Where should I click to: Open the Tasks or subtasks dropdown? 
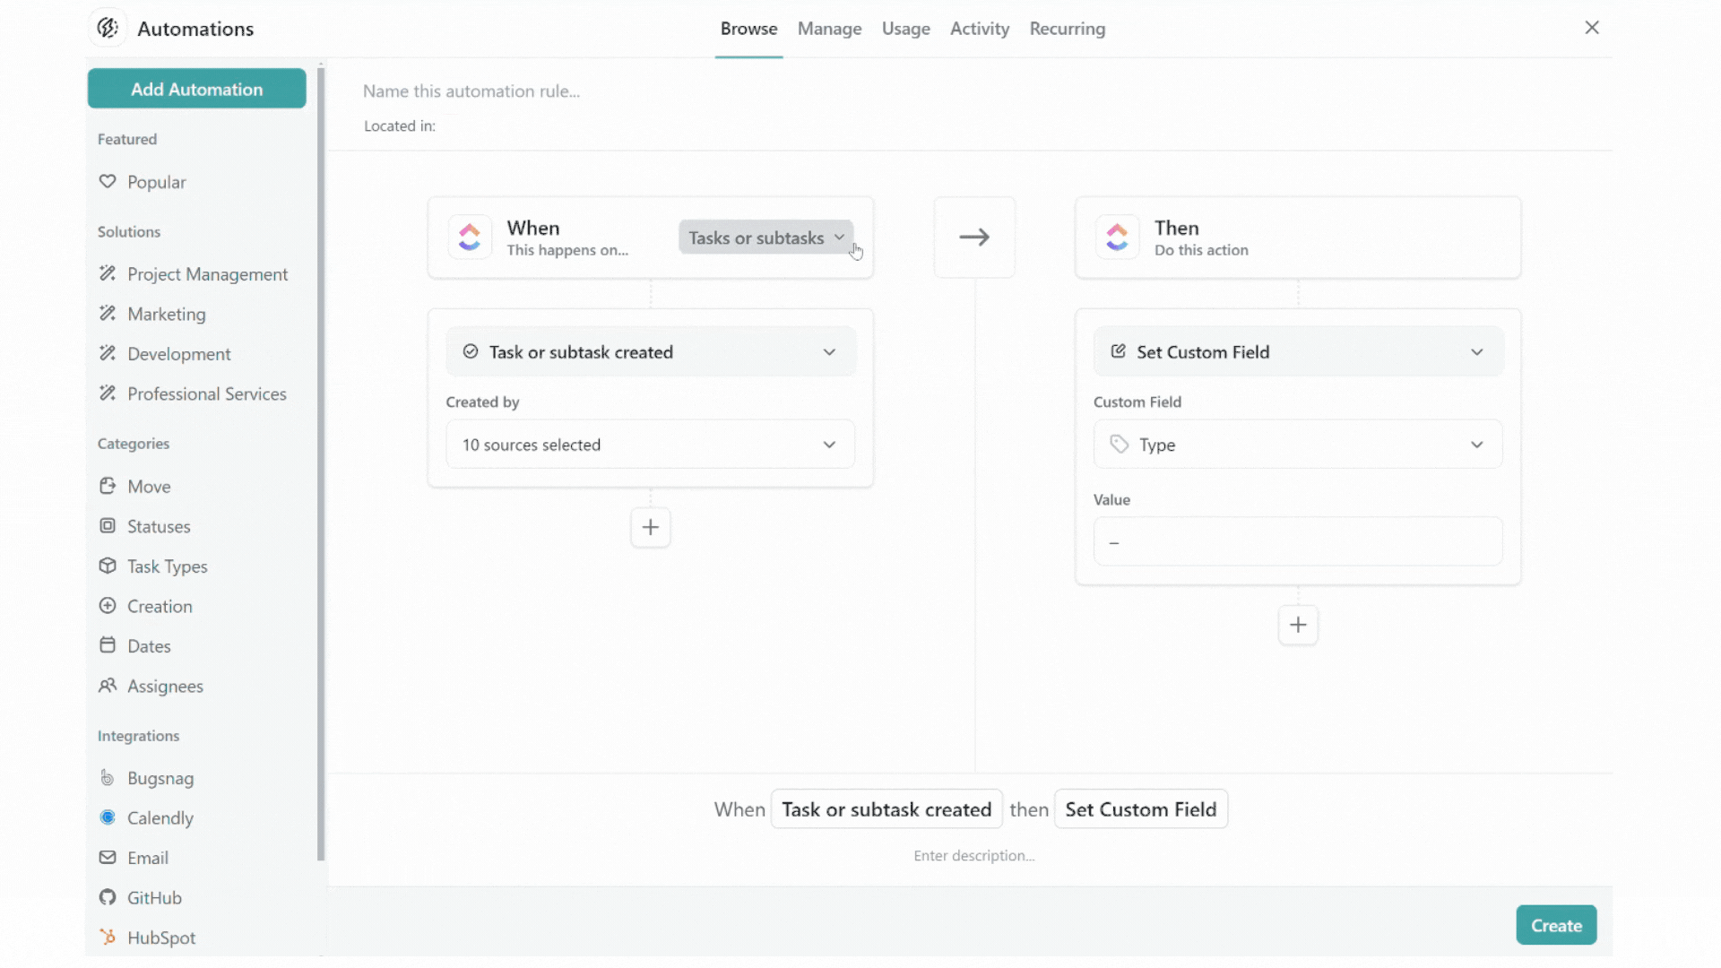tap(765, 238)
